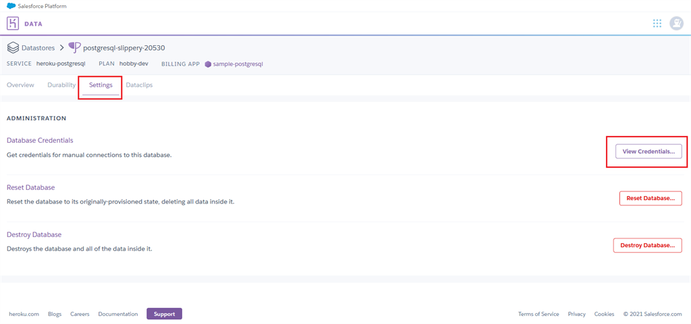Image resolution: width=691 pixels, height=324 pixels.
Task: Click the Reset Database button
Action: click(x=651, y=198)
